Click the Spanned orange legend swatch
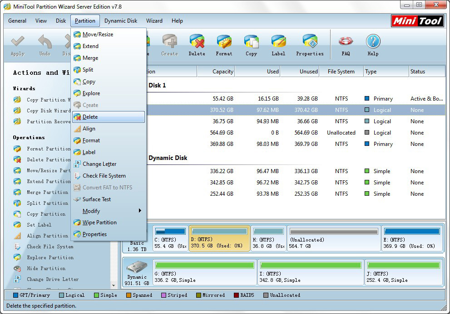 click(x=129, y=295)
